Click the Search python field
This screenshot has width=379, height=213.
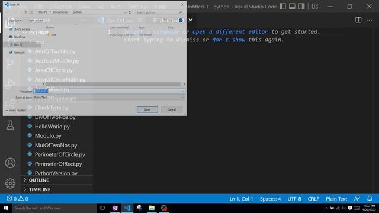158,12
